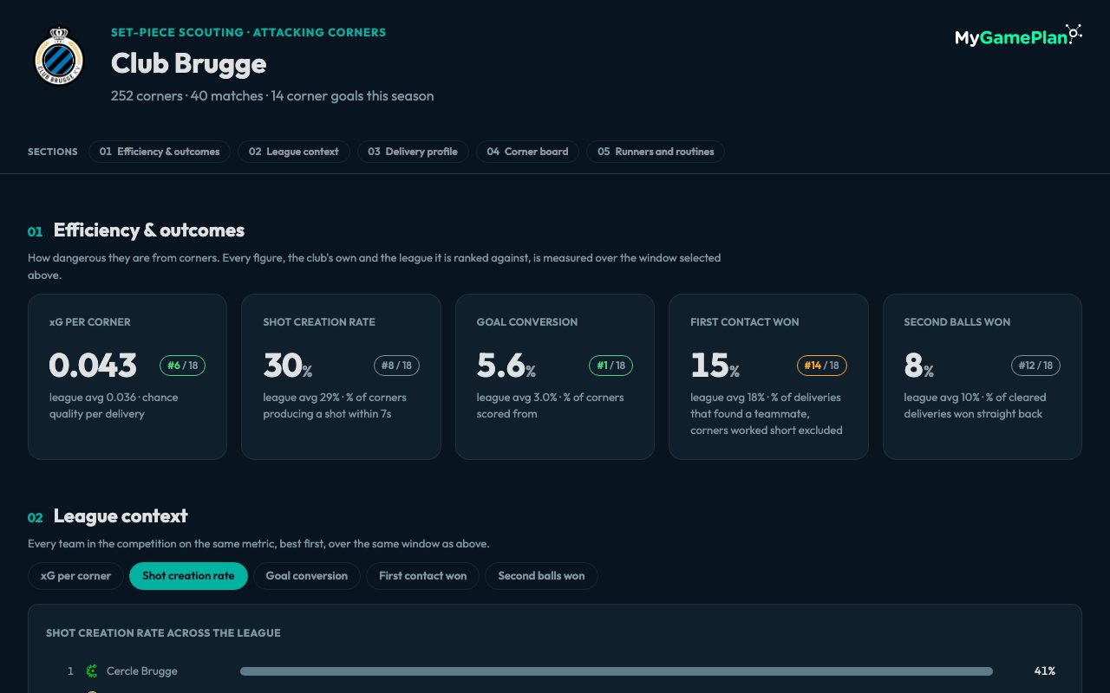Click the green #1 / 18 rank badge

(610, 366)
